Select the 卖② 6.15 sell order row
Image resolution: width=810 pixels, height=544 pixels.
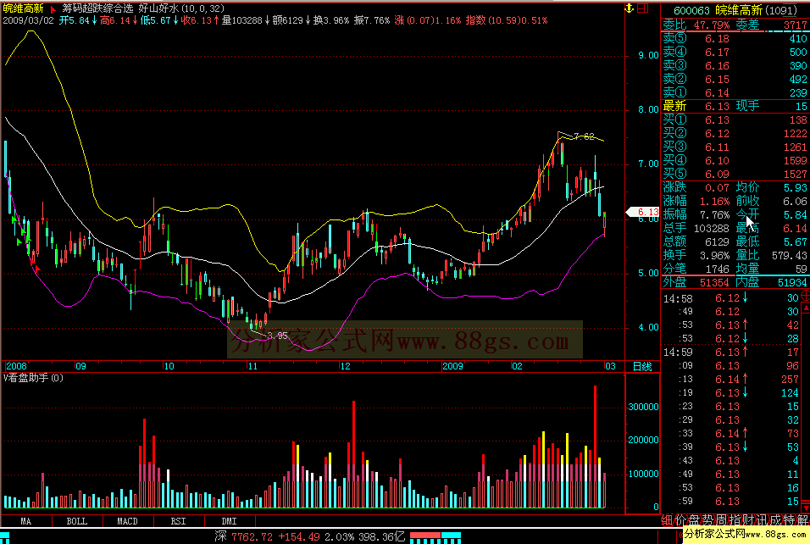click(x=735, y=79)
